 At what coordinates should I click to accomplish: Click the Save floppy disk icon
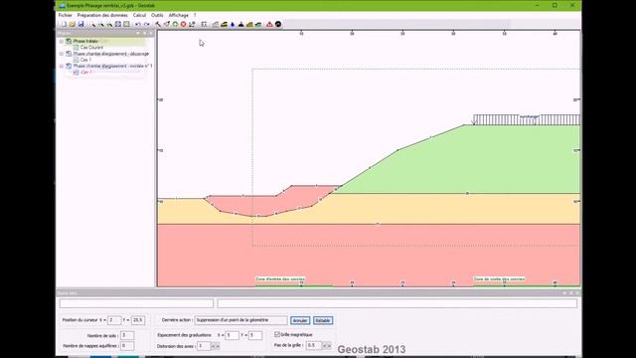(81, 24)
